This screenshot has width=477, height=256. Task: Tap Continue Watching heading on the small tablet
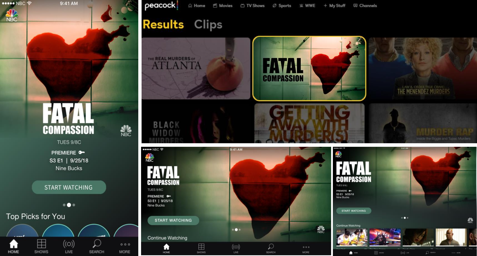pos(348,226)
